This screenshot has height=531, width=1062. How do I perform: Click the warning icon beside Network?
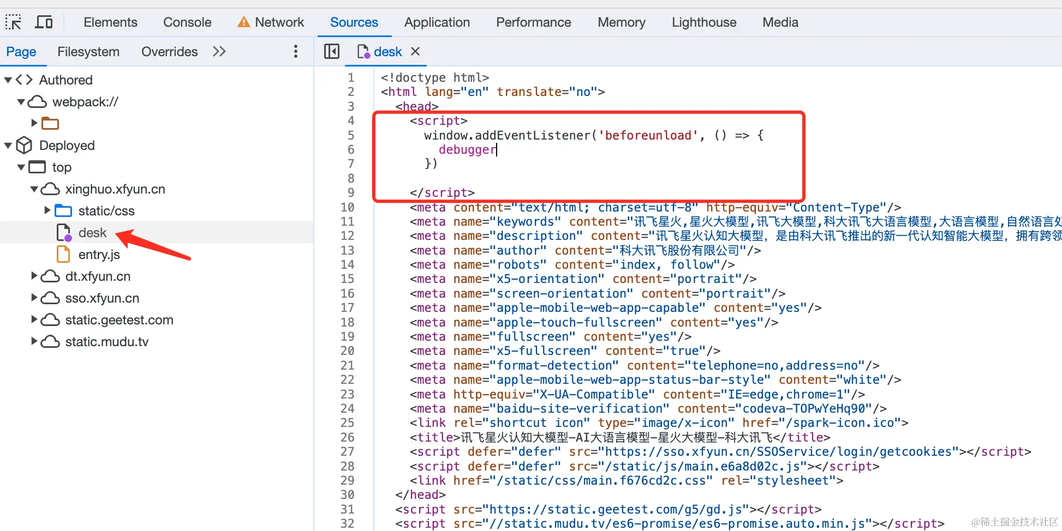pos(244,22)
